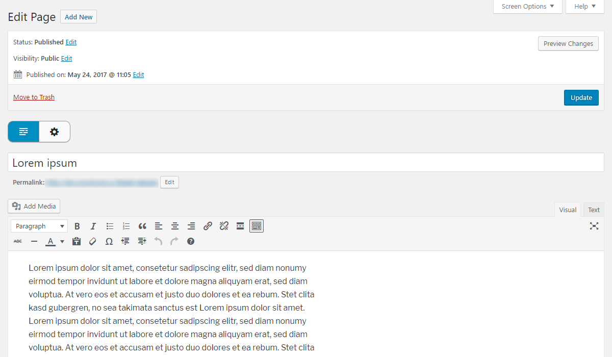Screen dimensions: 612x357
Task: Edit the publish date
Action: (138, 75)
